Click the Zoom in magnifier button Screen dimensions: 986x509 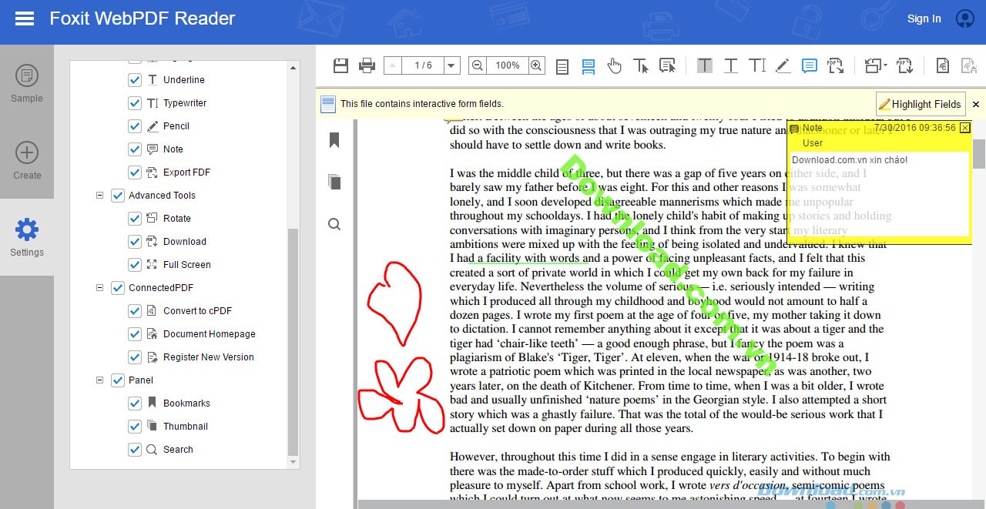click(536, 65)
